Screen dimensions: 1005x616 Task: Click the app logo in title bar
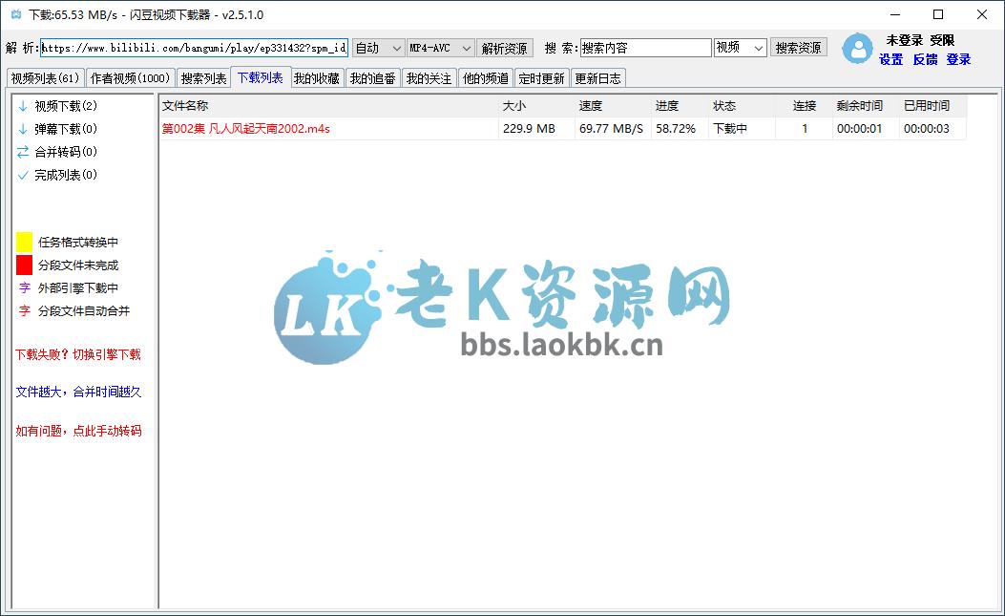[16, 14]
